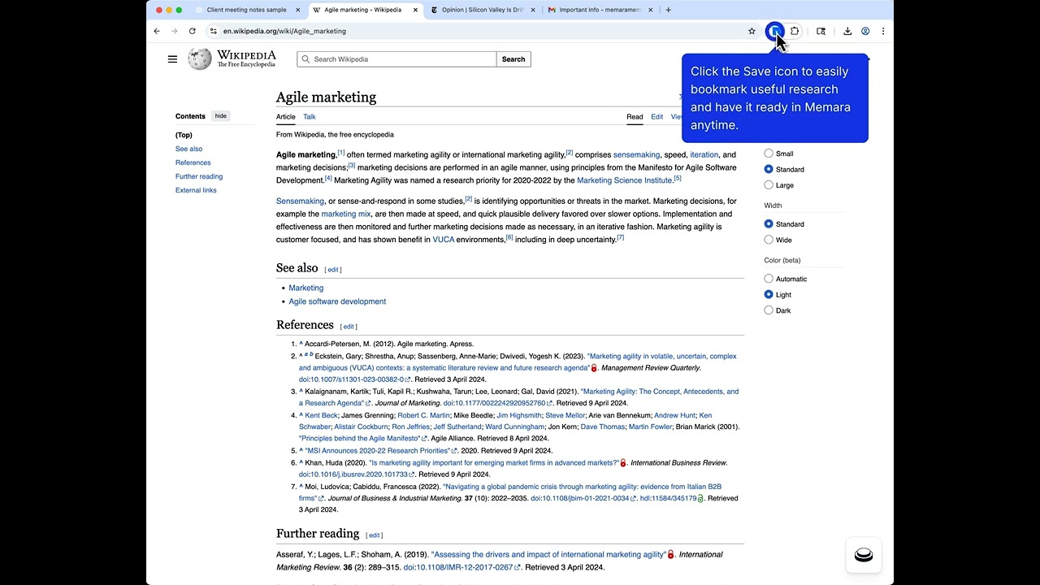
Task: Open the Kent Beck reference link
Action: coord(321,415)
